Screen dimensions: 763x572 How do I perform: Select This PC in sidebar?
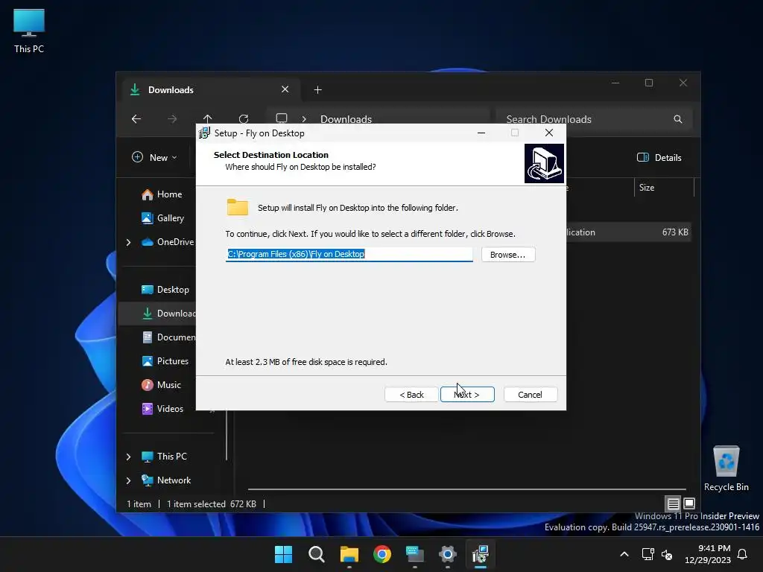pyautogui.click(x=165, y=457)
